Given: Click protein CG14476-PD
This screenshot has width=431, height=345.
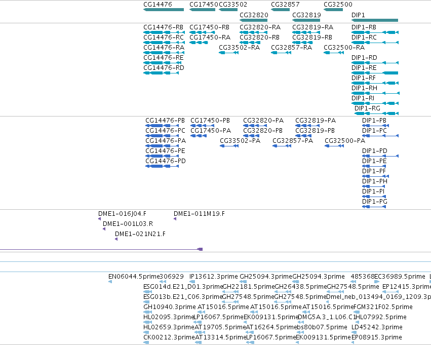Looking at the screenshot, I should (162, 166).
